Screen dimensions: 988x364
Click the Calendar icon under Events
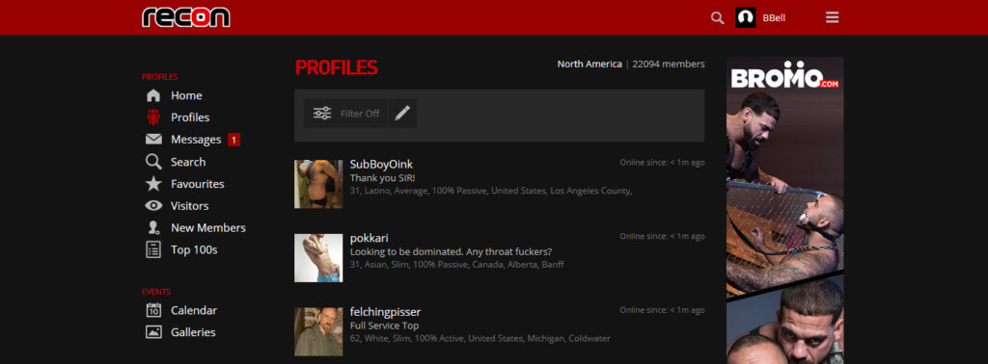point(153,310)
